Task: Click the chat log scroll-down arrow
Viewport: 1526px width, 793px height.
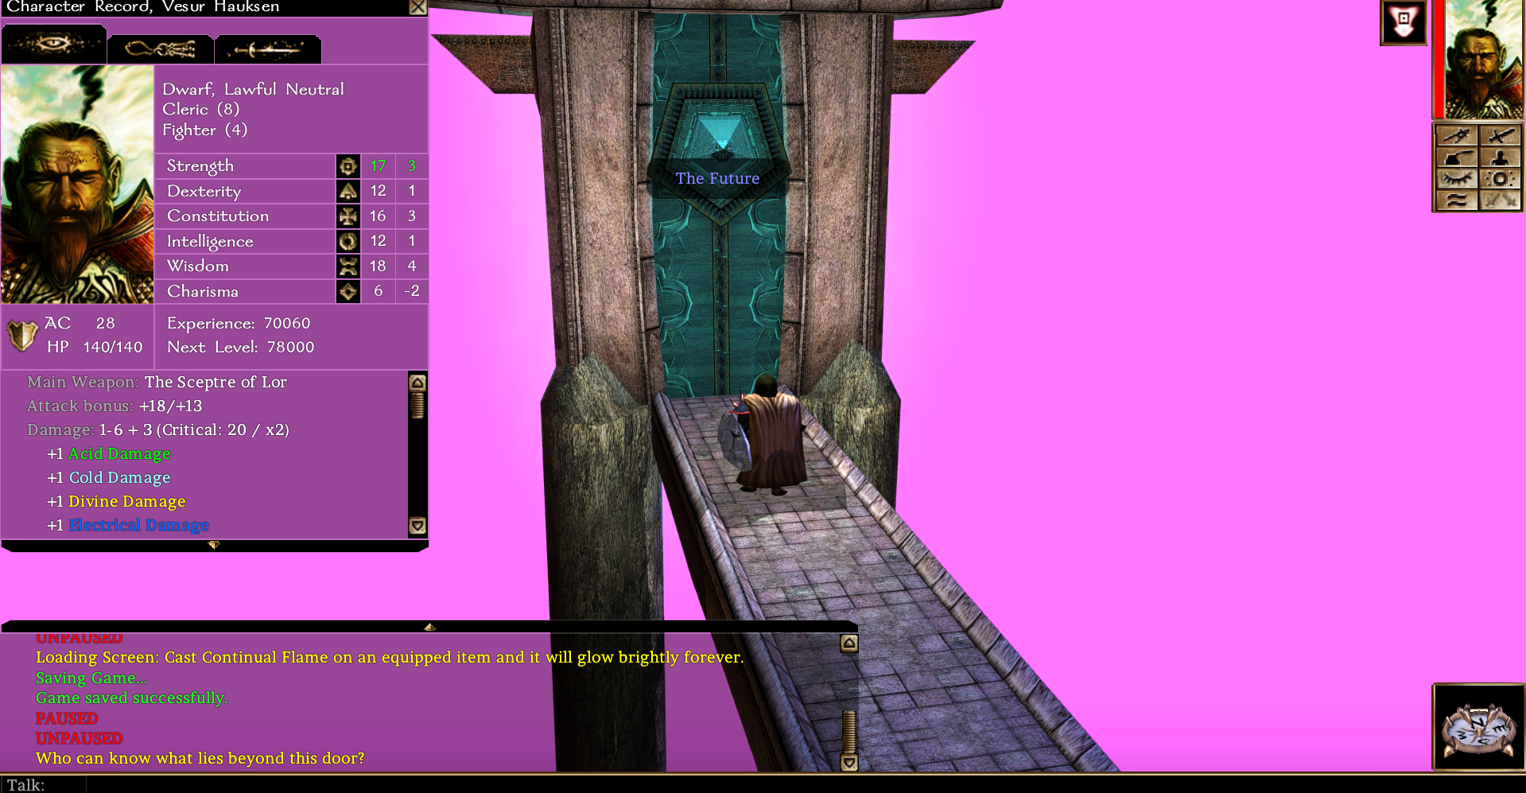Action: (x=849, y=762)
